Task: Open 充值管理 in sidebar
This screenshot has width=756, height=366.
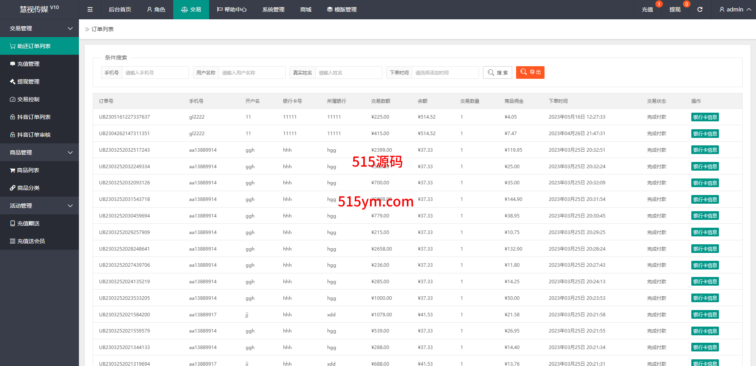Action: pyautogui.click(x=28, y=64)
